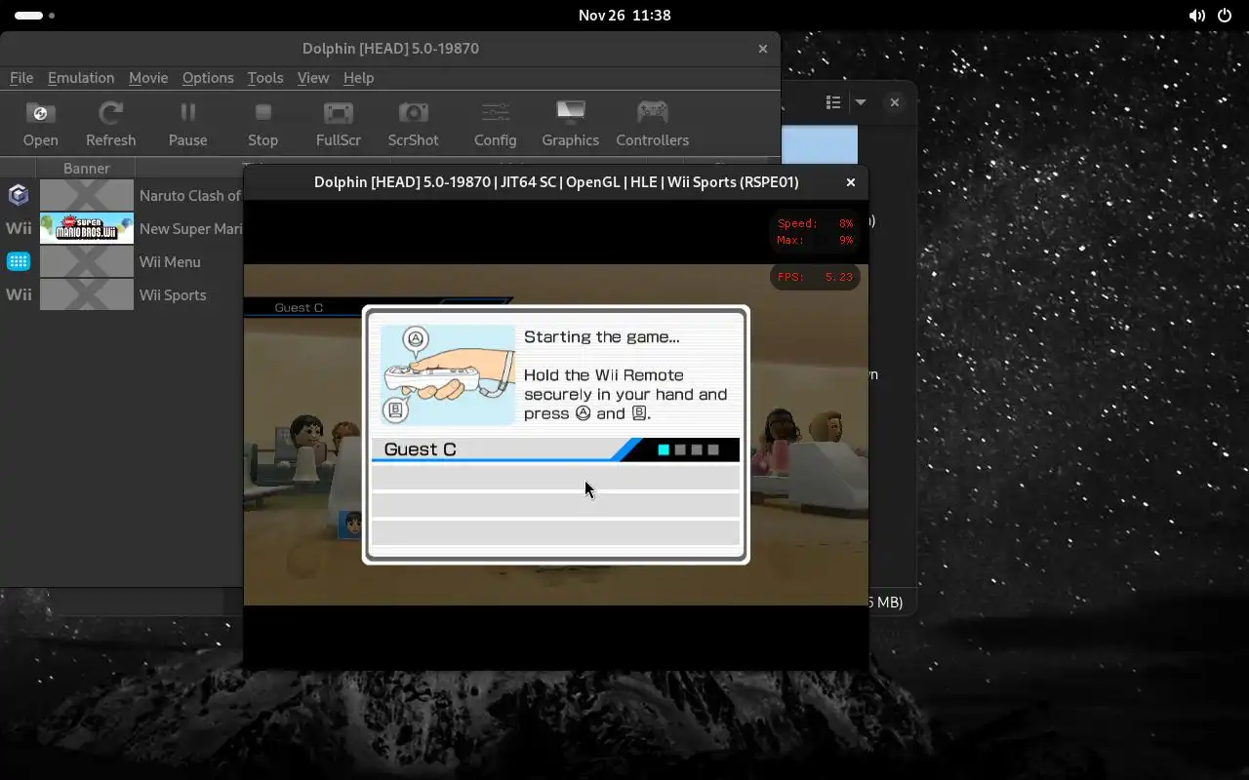
Task: Close the Wii Sports render window
Action: tap(851, 182)
